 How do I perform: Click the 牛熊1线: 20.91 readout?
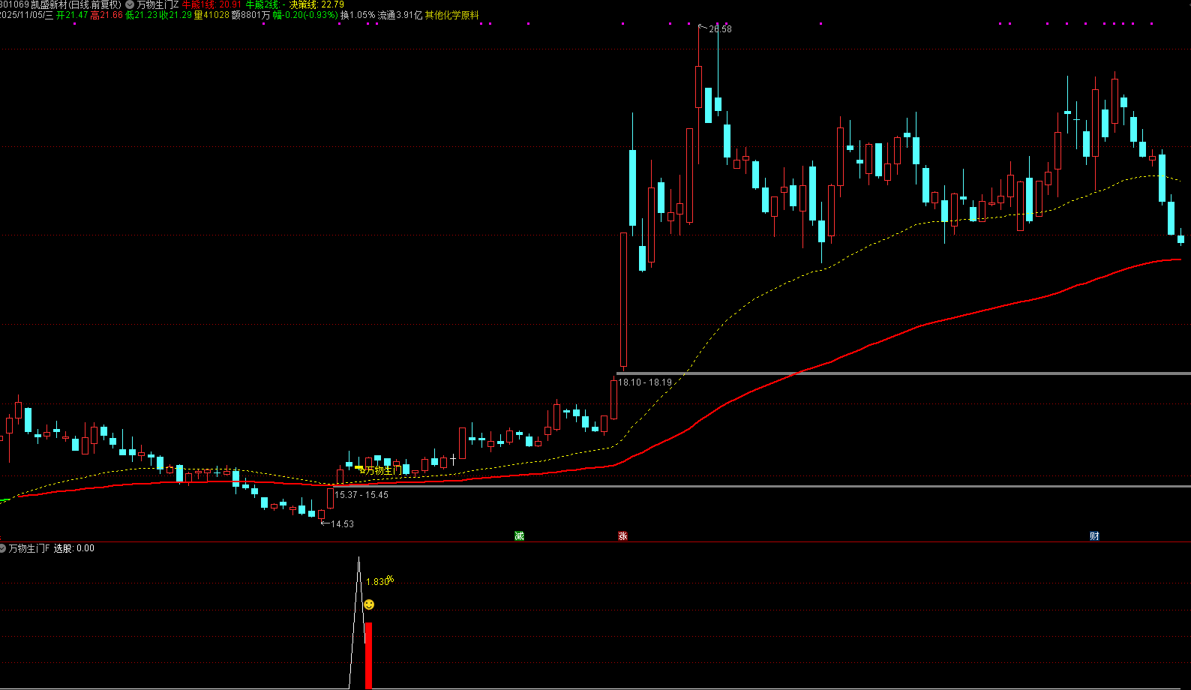tap(211, 4)
